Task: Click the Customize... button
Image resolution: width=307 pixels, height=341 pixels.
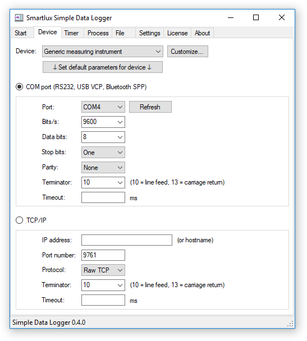Action: click(x=187, y=52)
